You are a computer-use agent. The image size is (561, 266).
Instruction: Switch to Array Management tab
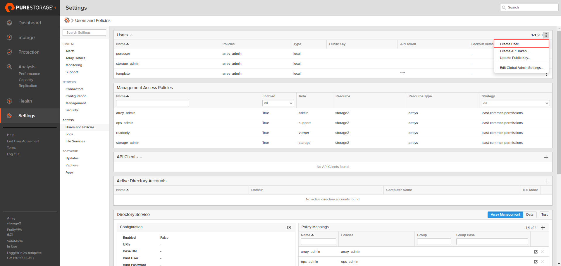[505, 215]
